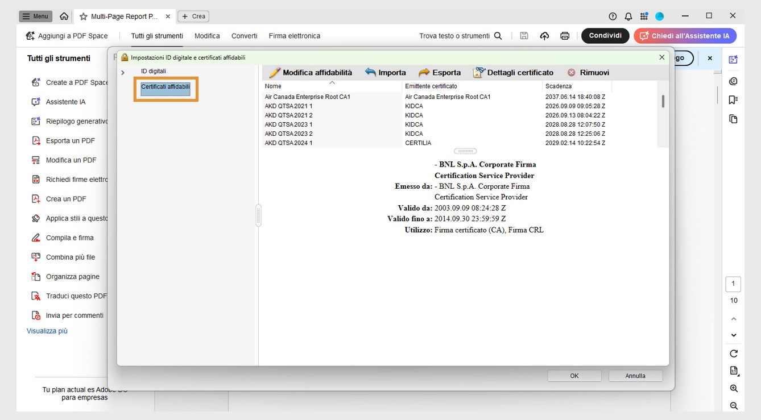
Task: Open the Home icon in the tab bar
Action: point(64,16)
